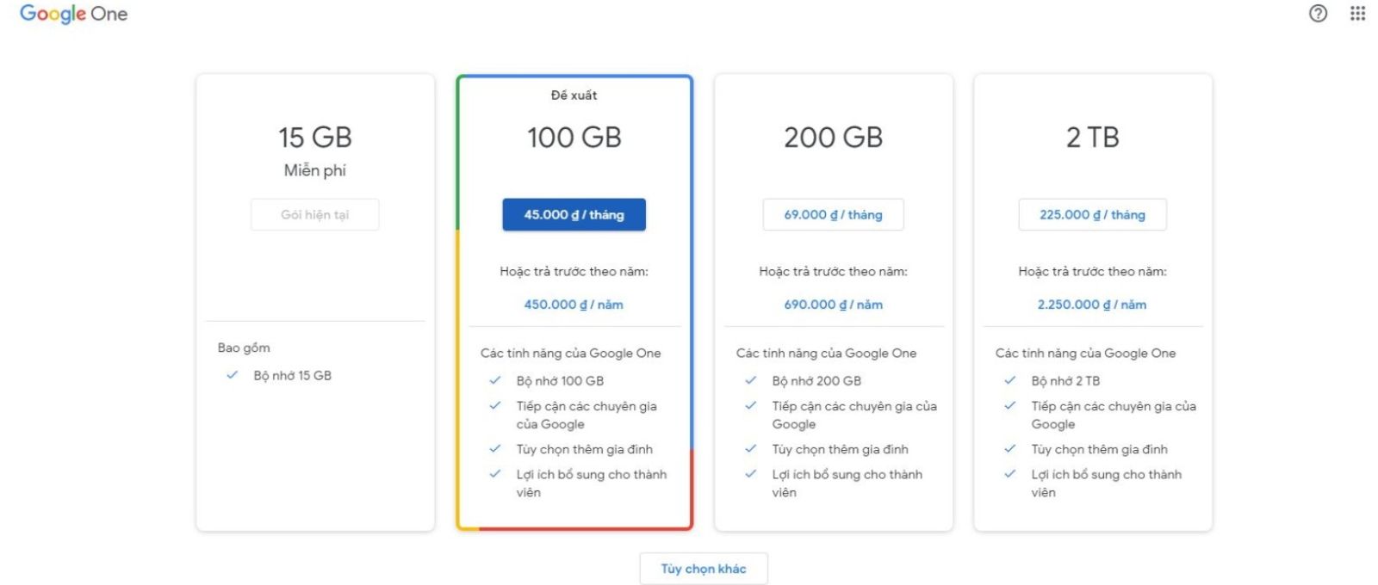This screenshot has width=1378, height=585.
Task: Click the 200 GB plan title
Action: click(834, 138)
